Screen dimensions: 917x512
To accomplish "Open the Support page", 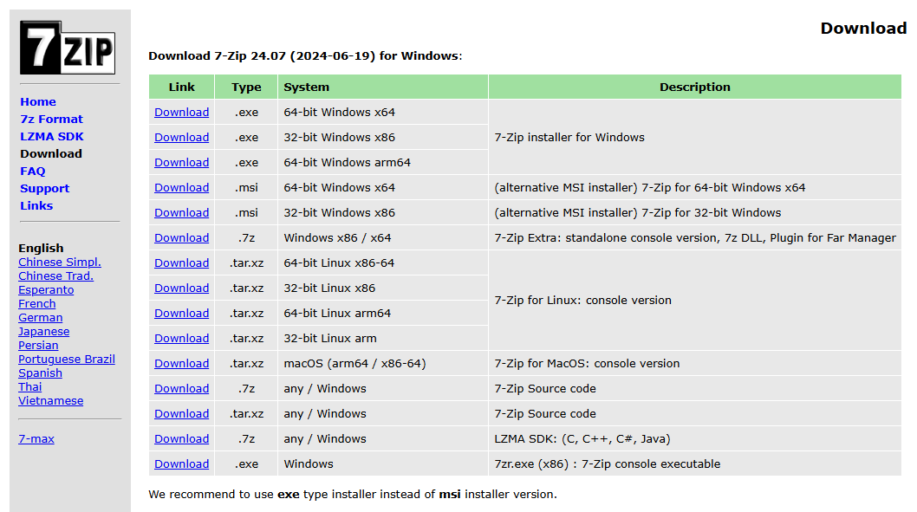I will [44, 188].
